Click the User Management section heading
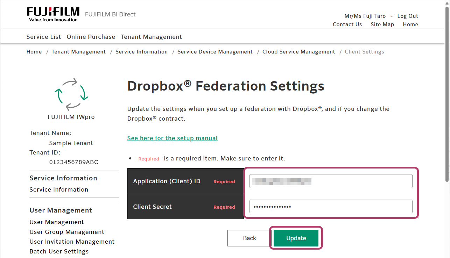This screenshot has width=450, height=258. [61, 210]
